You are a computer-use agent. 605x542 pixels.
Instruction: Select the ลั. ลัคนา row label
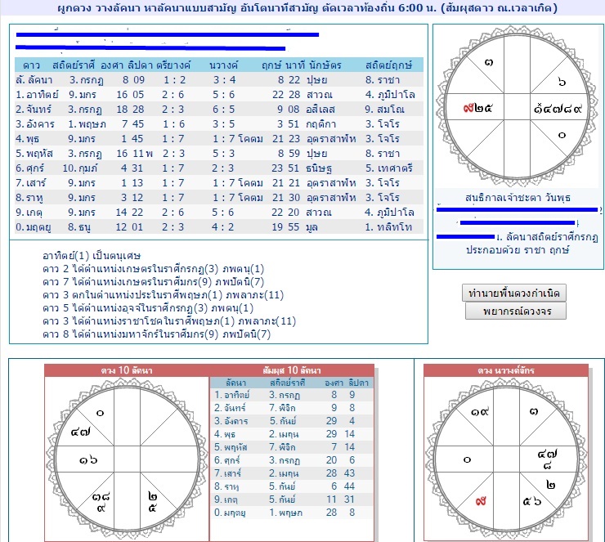click(34, 80)
